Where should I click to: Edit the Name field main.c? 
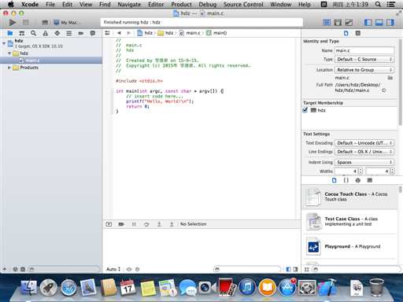(x=364, y=50)
